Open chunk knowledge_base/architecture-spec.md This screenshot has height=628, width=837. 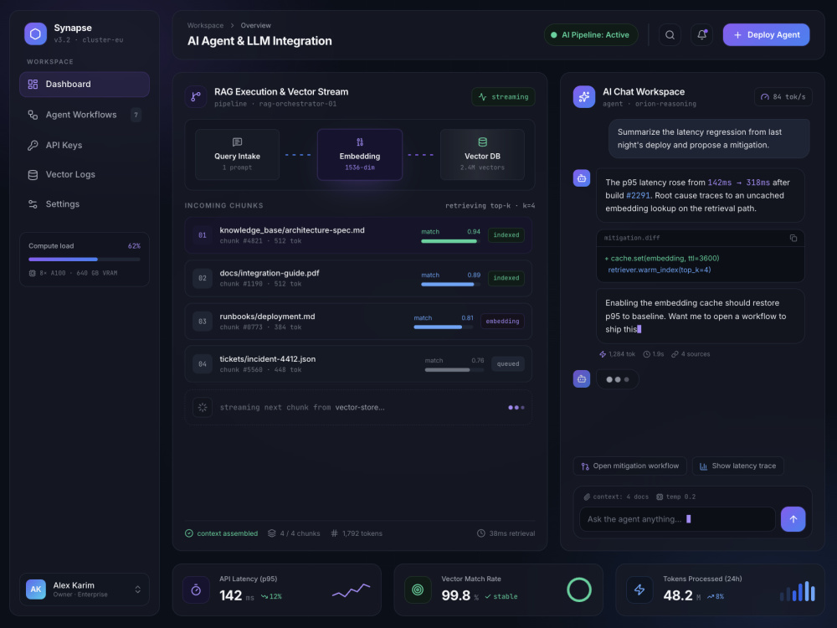pyautogui.click(x=358, y=235)
